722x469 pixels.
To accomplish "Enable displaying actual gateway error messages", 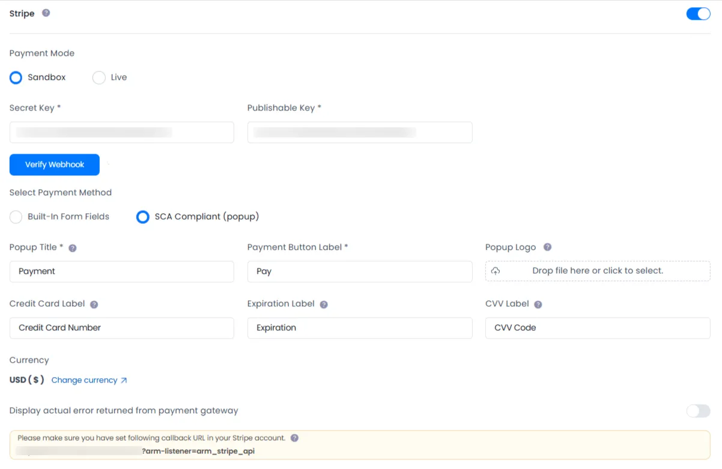I will point(698,411).
